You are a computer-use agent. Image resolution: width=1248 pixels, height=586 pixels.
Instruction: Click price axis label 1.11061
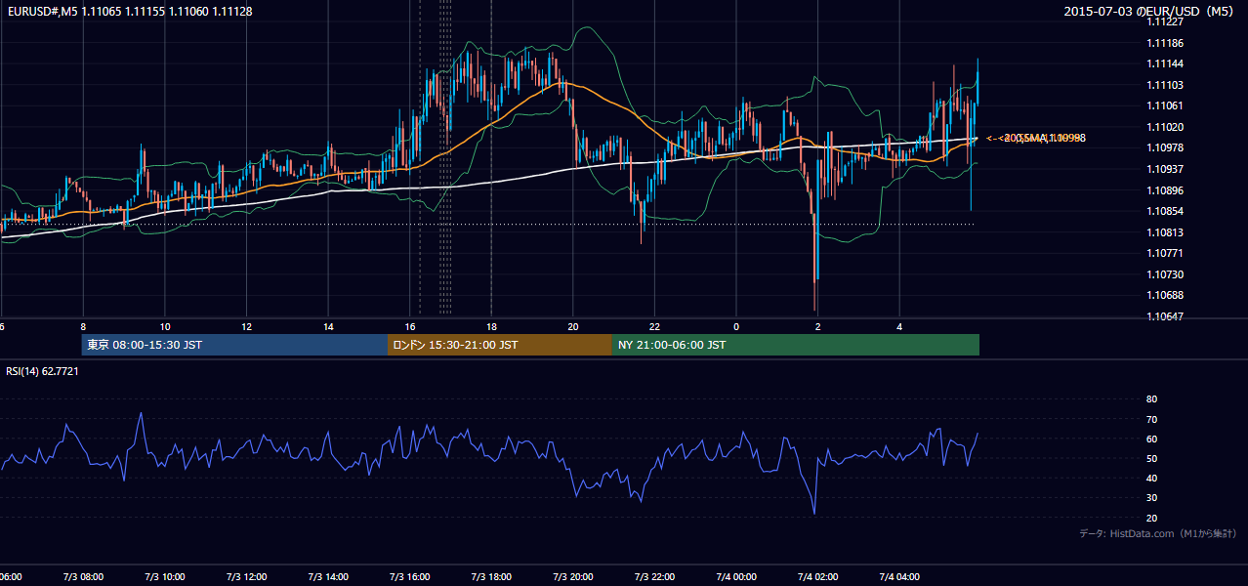point(1166,106)
